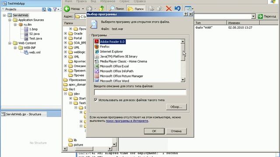Click the file type description input field
Screen dimensions: 280x157
coord(140,92)
